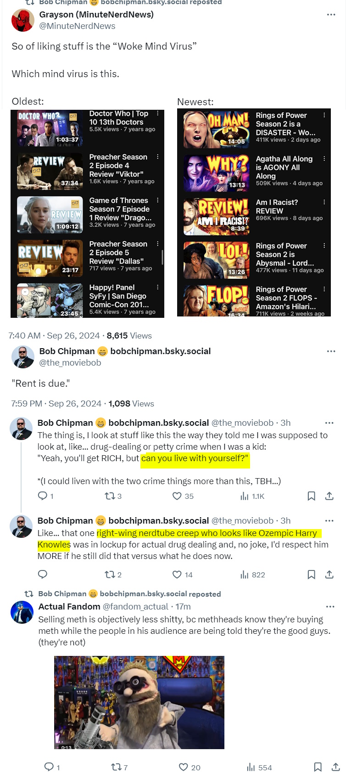Repost the Actual Fandom post
This screenshot has height=779, width=346.
coord(116,767)
